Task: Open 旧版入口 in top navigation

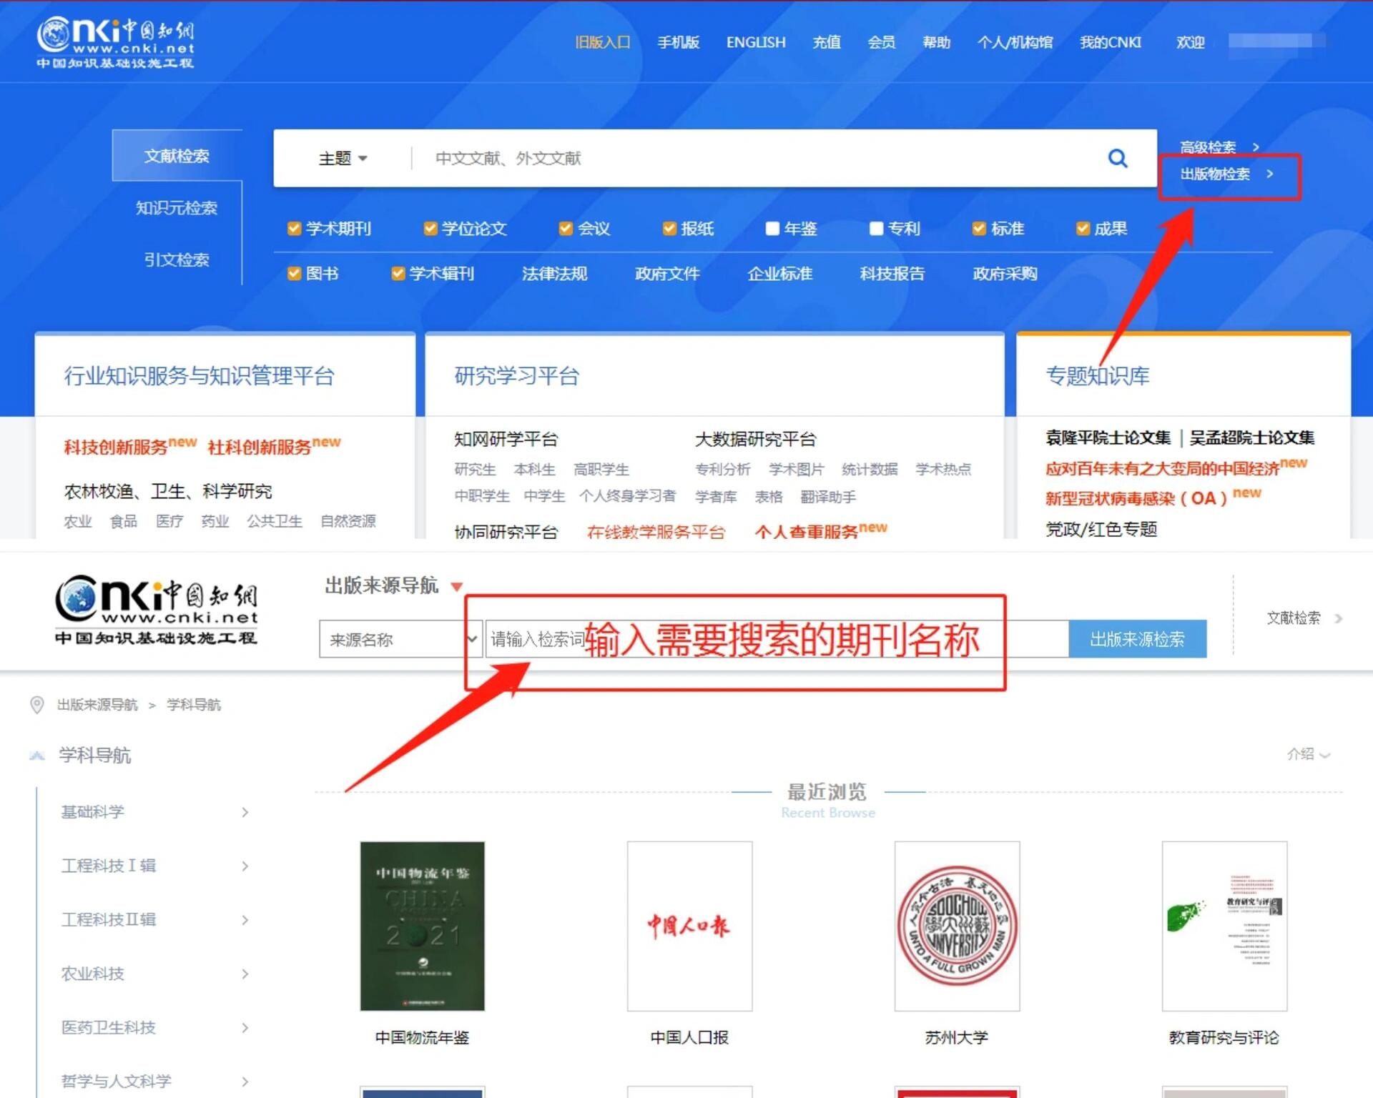Action: [x=602, y=42]
